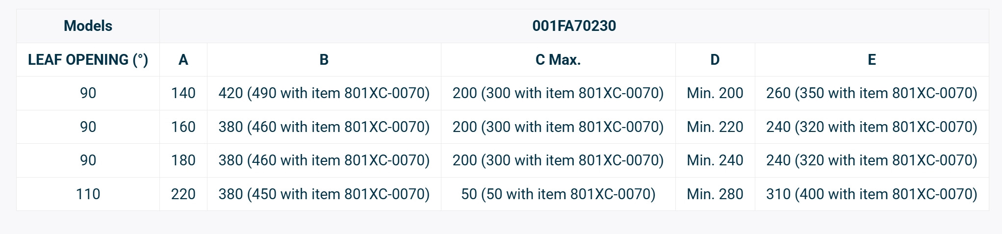Click the 310 (400 with item) cell

point(871,194)
